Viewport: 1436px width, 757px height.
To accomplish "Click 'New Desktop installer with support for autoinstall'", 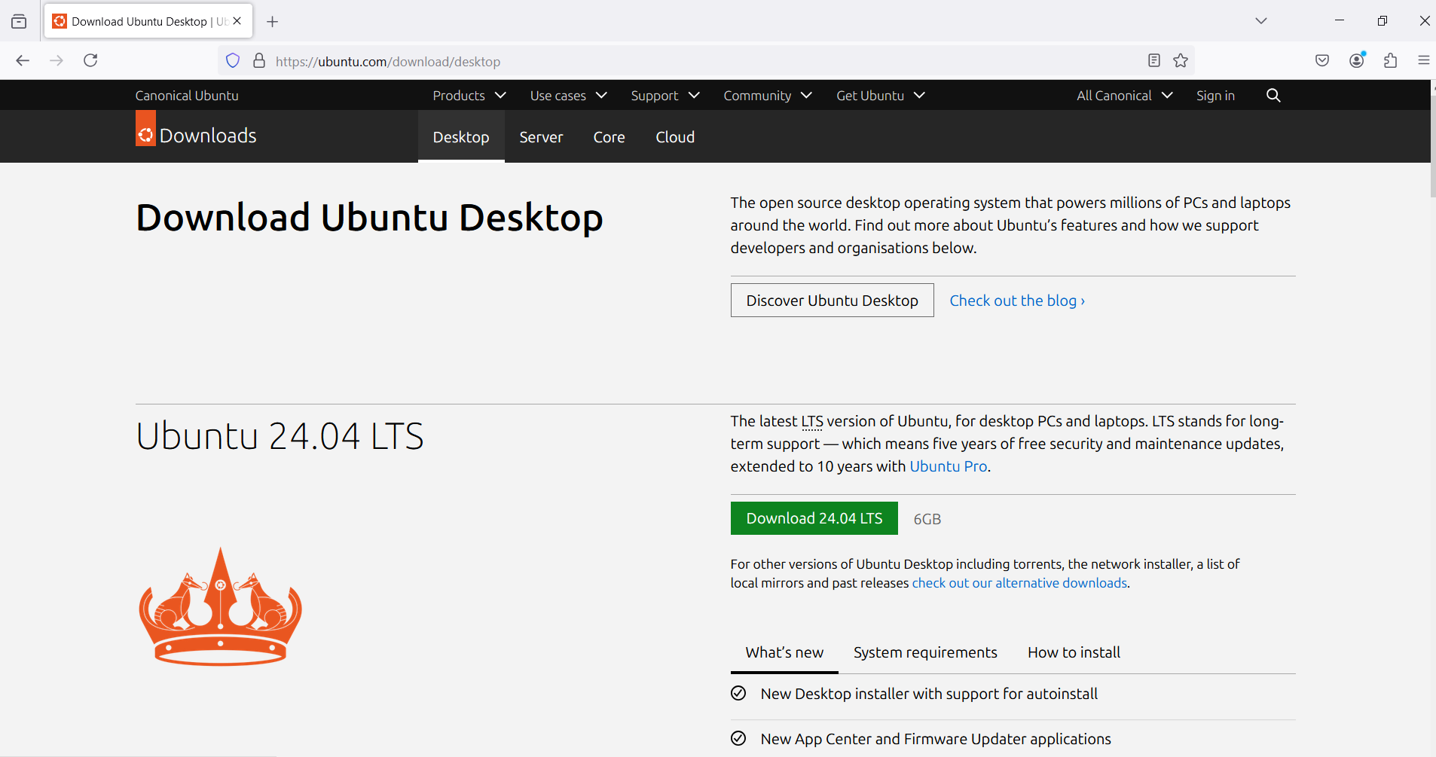I will click(x=929, y=694).
